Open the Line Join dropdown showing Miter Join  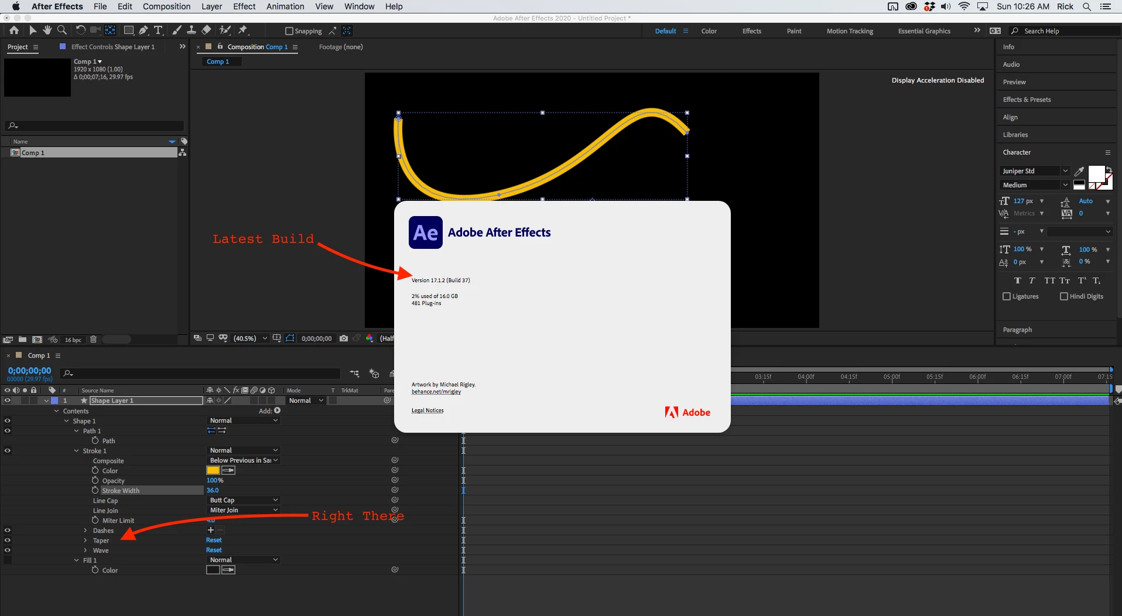coord(244,510)
